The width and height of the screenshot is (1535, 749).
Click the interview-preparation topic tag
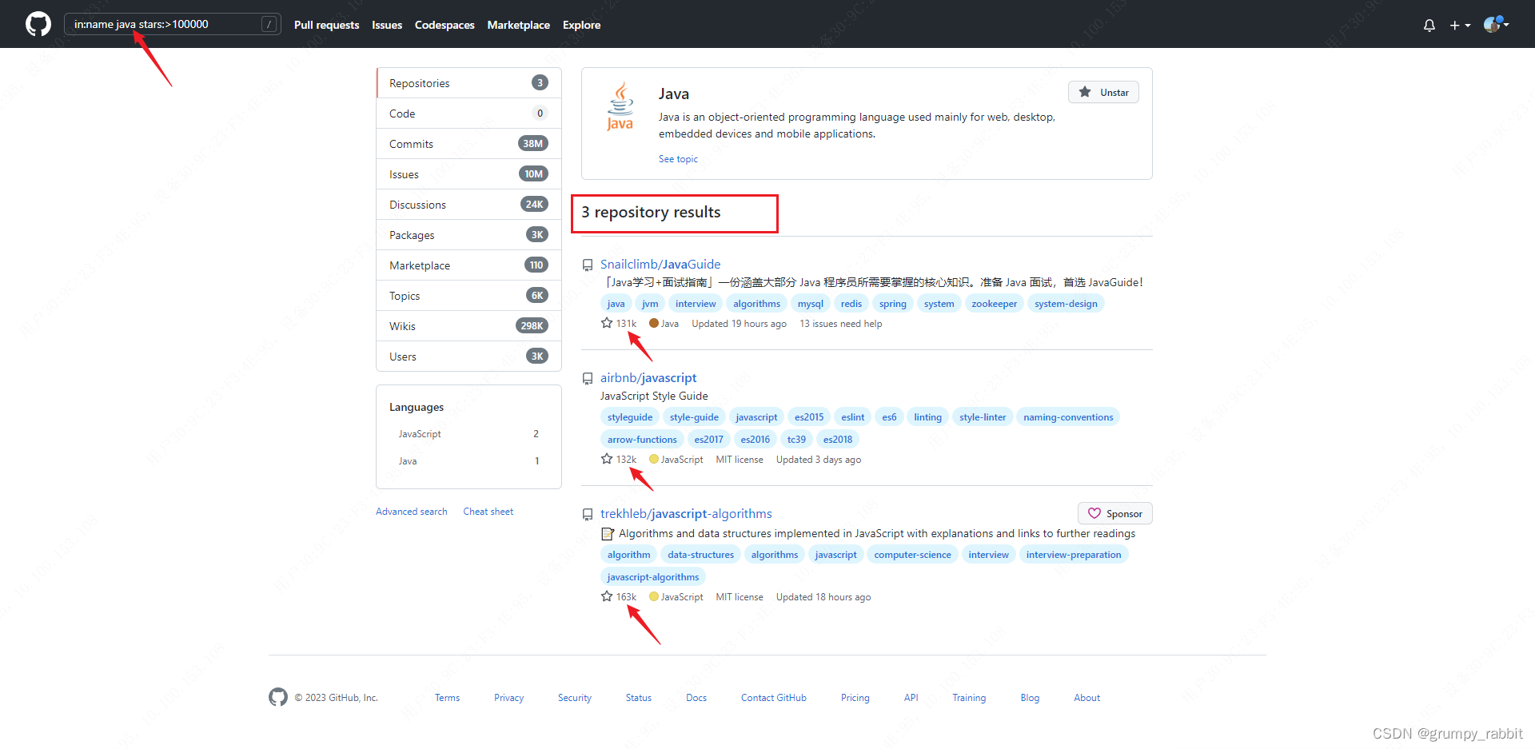click(1074, 555)
